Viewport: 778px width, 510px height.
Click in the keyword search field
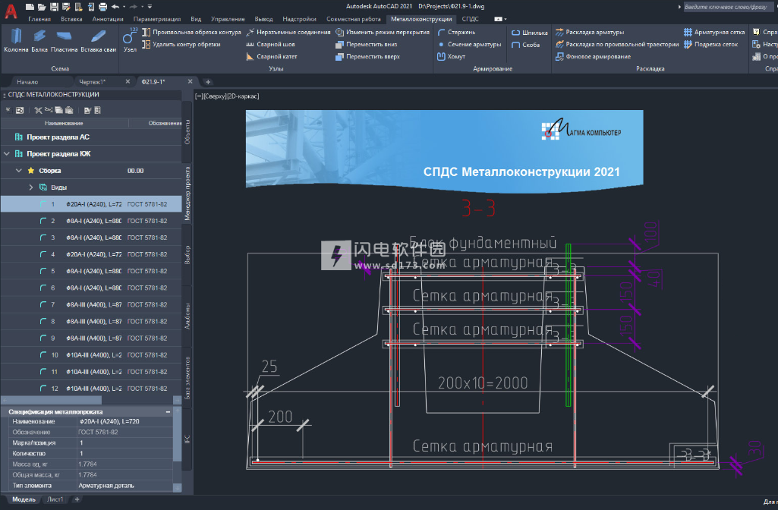[730, 7]
